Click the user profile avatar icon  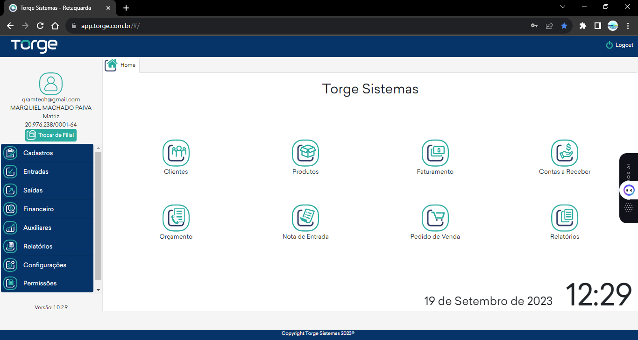[51, 84]
